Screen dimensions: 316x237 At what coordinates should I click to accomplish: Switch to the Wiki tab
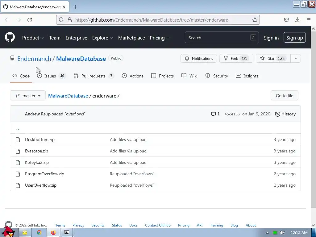point(189,76)
